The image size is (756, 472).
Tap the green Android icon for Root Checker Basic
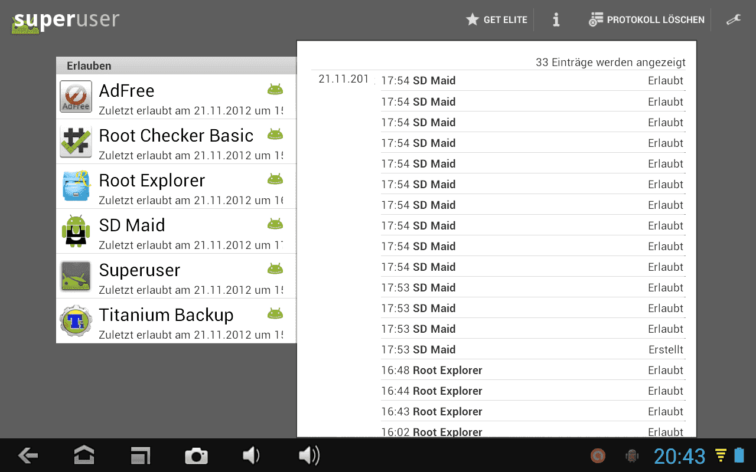coord(275,134)
